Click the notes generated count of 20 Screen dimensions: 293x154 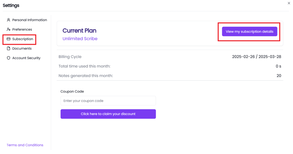279,76
